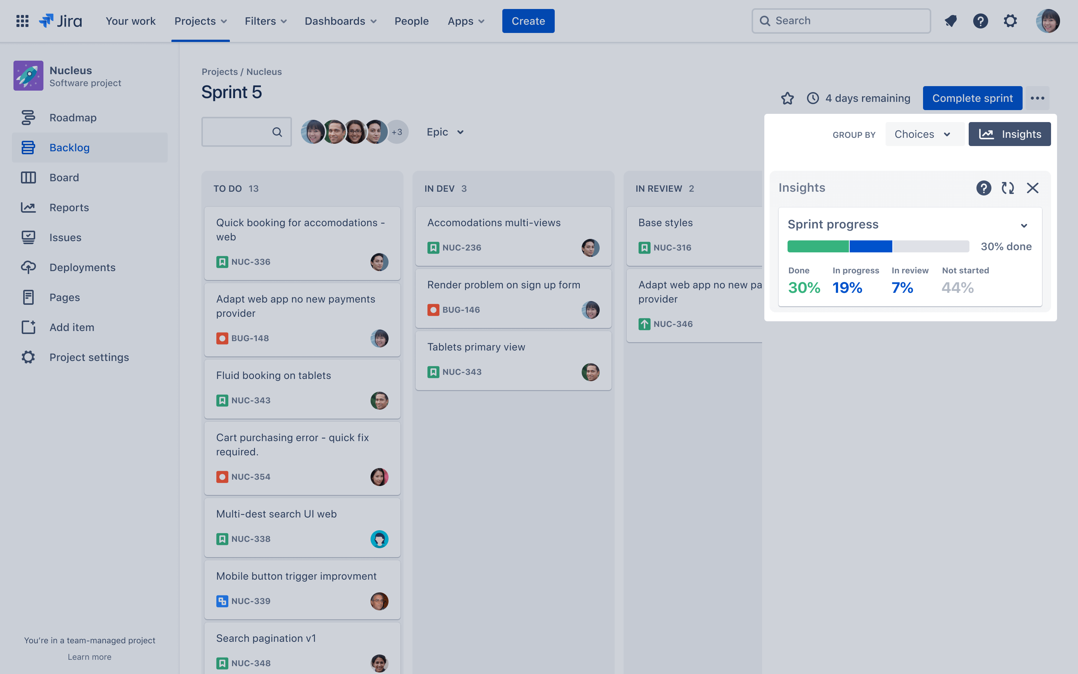
Task: Toggle the Insights button
Action: coord(1010,134)
